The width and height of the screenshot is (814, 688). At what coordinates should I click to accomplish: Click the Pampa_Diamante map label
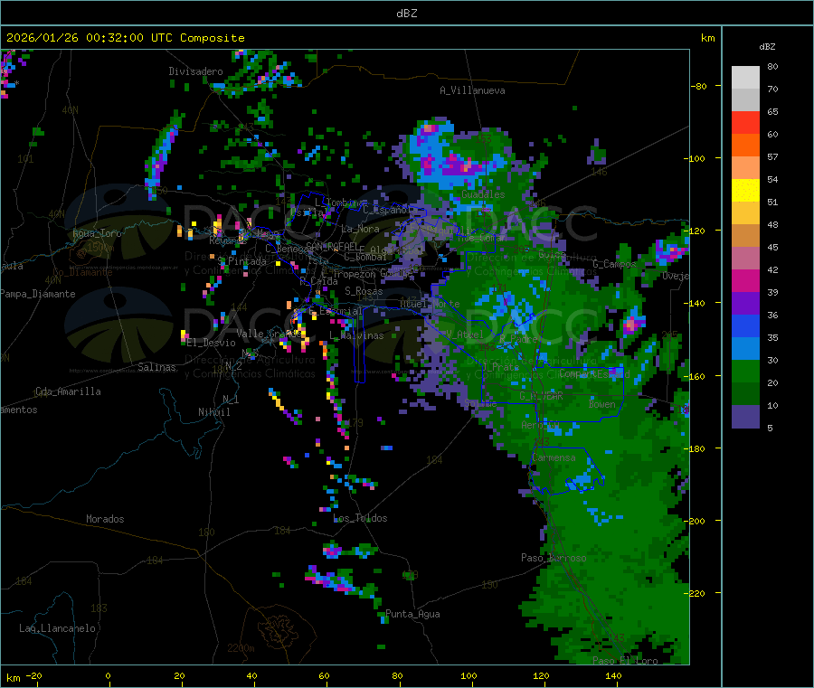tap(37, 294)
